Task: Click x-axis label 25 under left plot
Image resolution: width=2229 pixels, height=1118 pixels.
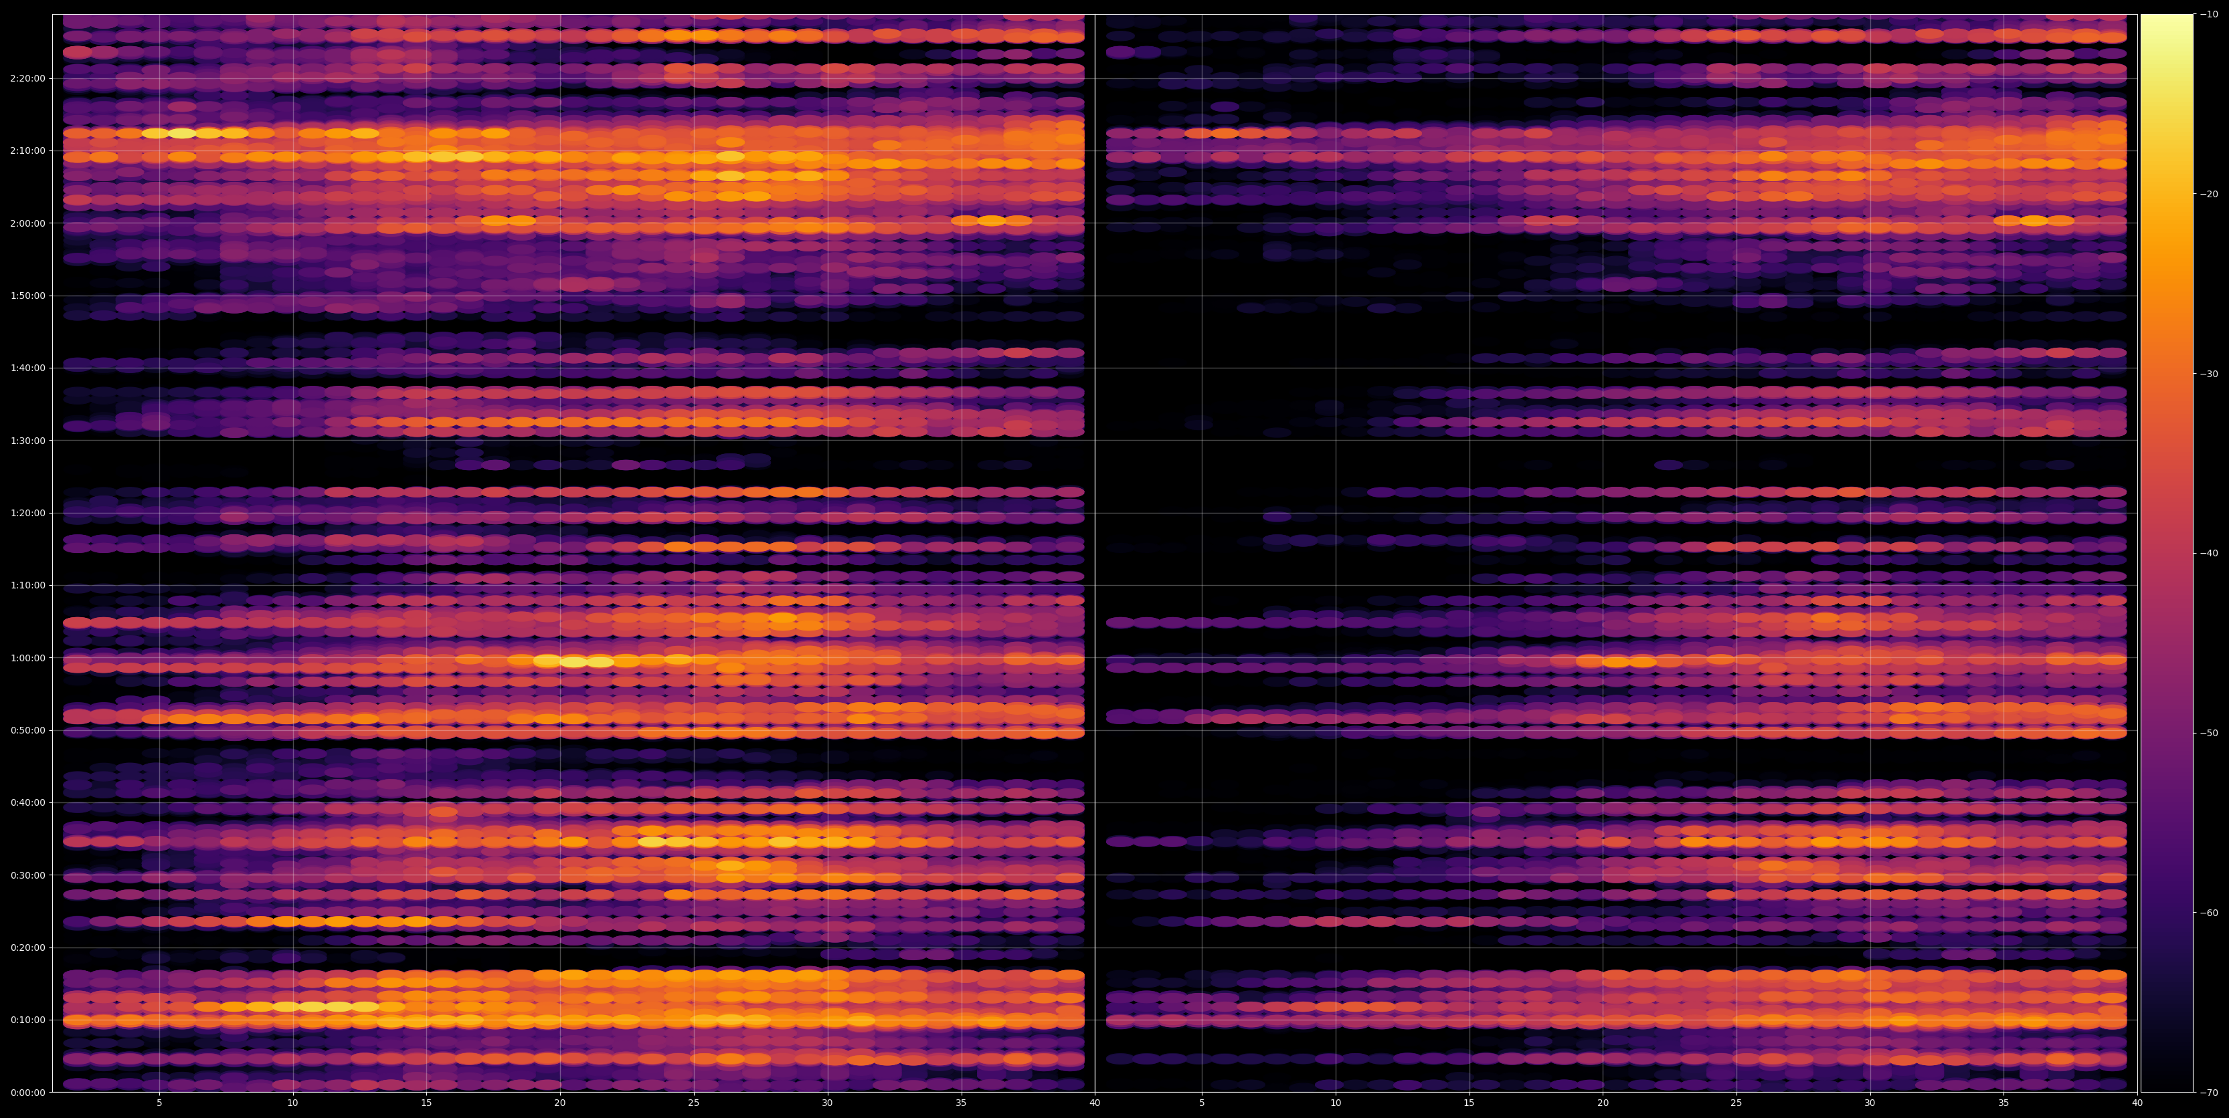Action: [694, 1103]
